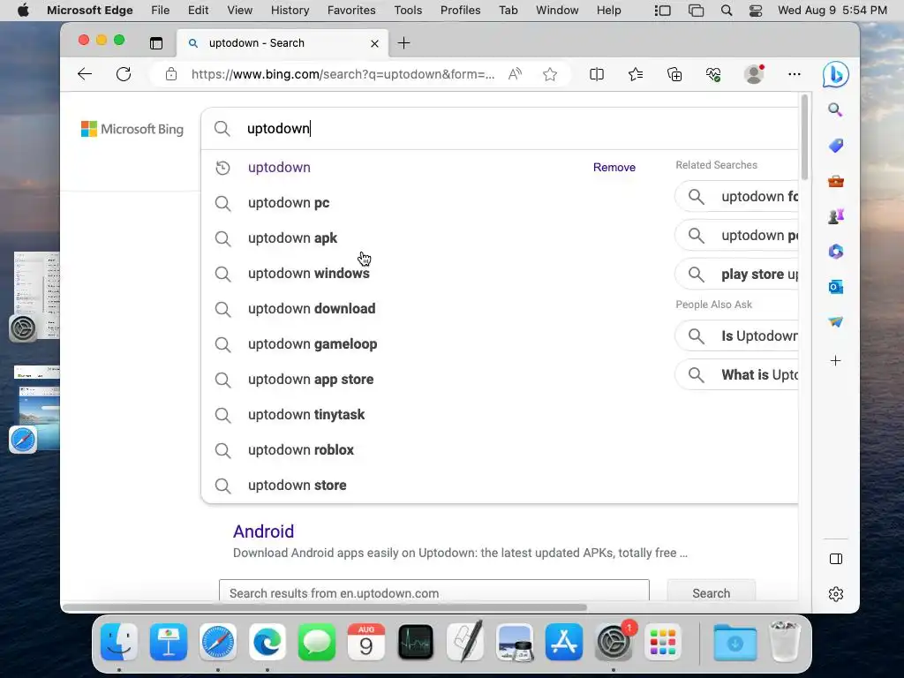Turn on Read Aloud from the address bar

(x=515, y=74)
